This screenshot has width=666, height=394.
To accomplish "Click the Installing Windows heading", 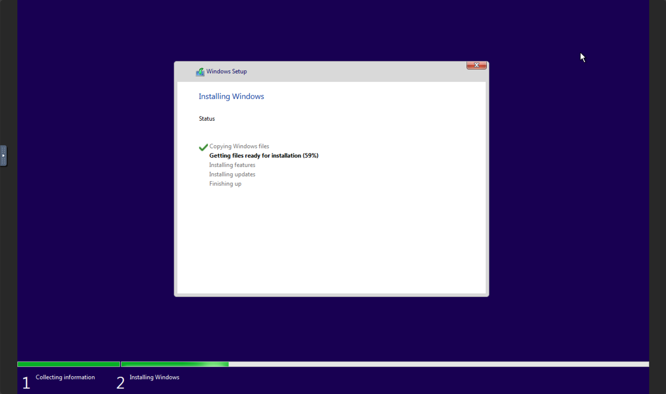I will pyautogui.click(x=231, y=96).
